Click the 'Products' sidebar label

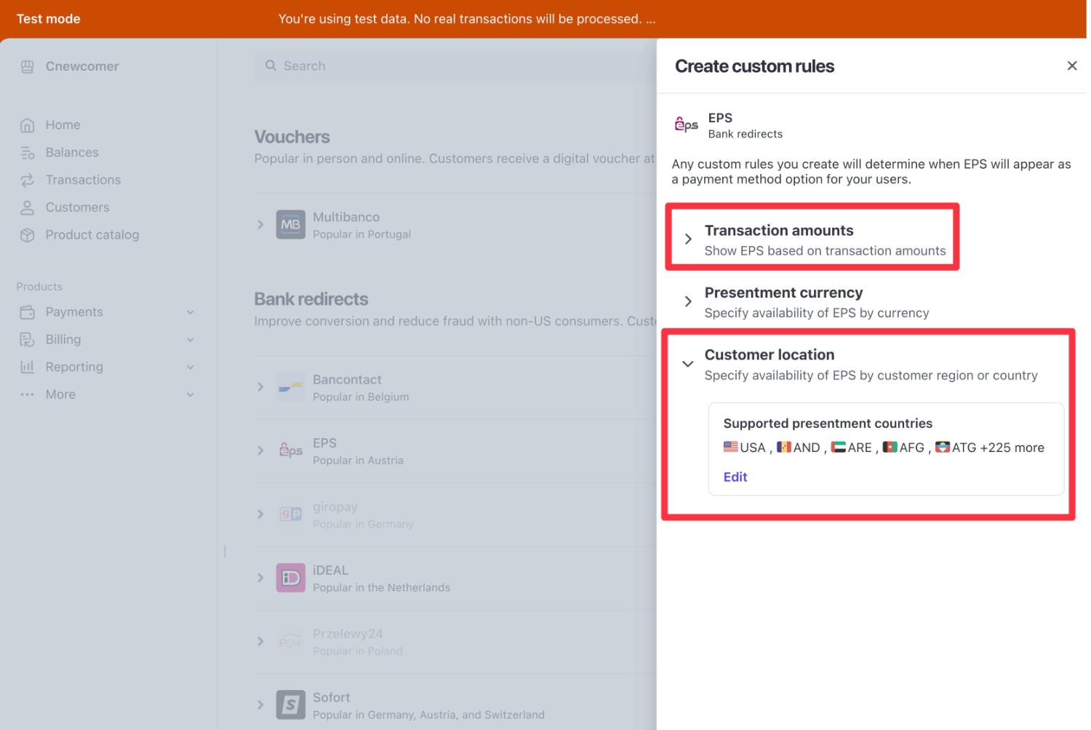(x=39, y=287)
